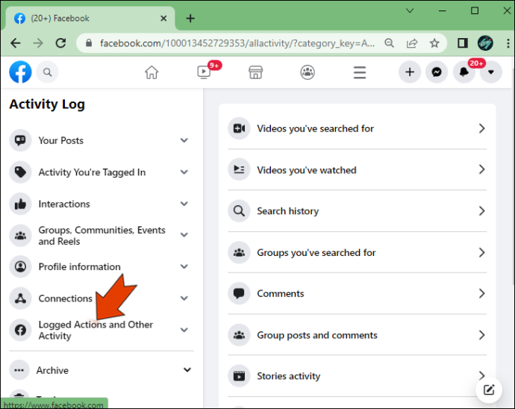Open the Chrome three-dot menu

point(508,43)
